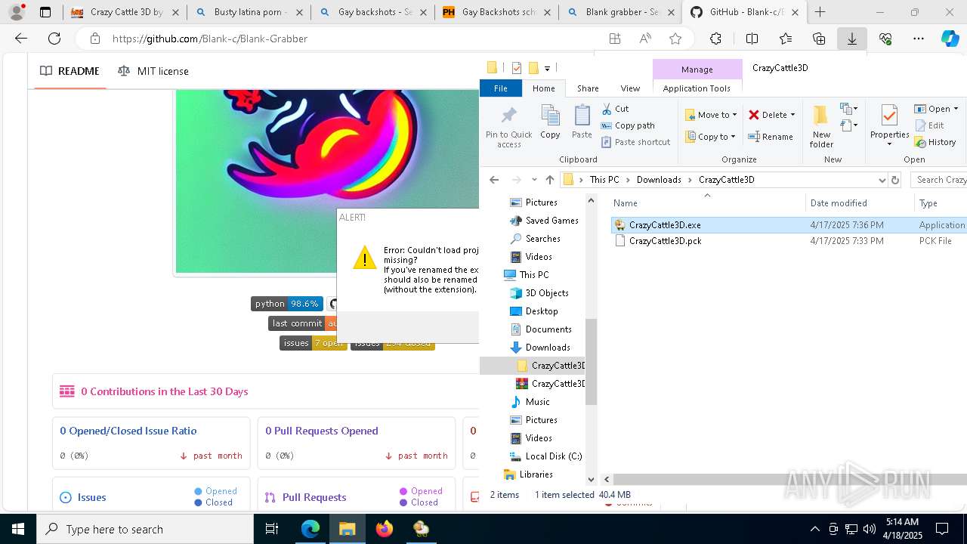Image resolution: width=967 pixels, height=544 pixels.
Task: Select Documents in navigation pane
Action: [x=548, y=329]
